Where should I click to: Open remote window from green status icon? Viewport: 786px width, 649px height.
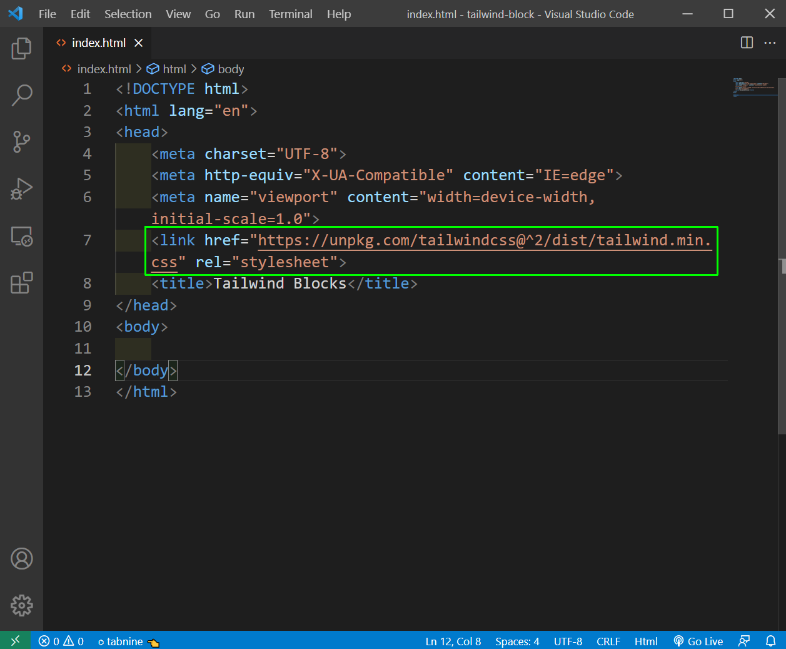(x=15, y=640)
